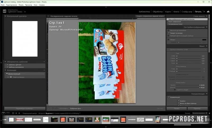The width and height of the screenshot is (212, 128).
Task: Go to next page arrow in toolbar
Action: (x=56, y=108)
